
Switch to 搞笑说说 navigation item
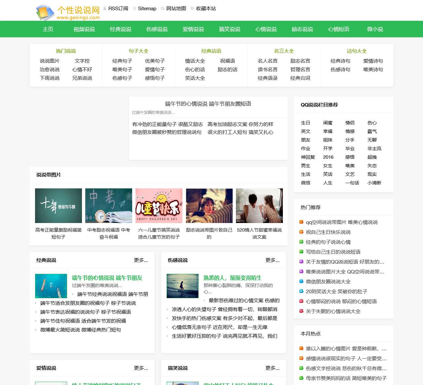(x=230, y=29)
